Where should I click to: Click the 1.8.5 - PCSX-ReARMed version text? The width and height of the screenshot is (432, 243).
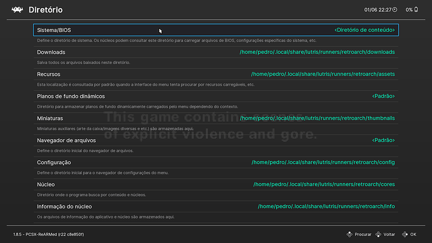pos(48,234)
